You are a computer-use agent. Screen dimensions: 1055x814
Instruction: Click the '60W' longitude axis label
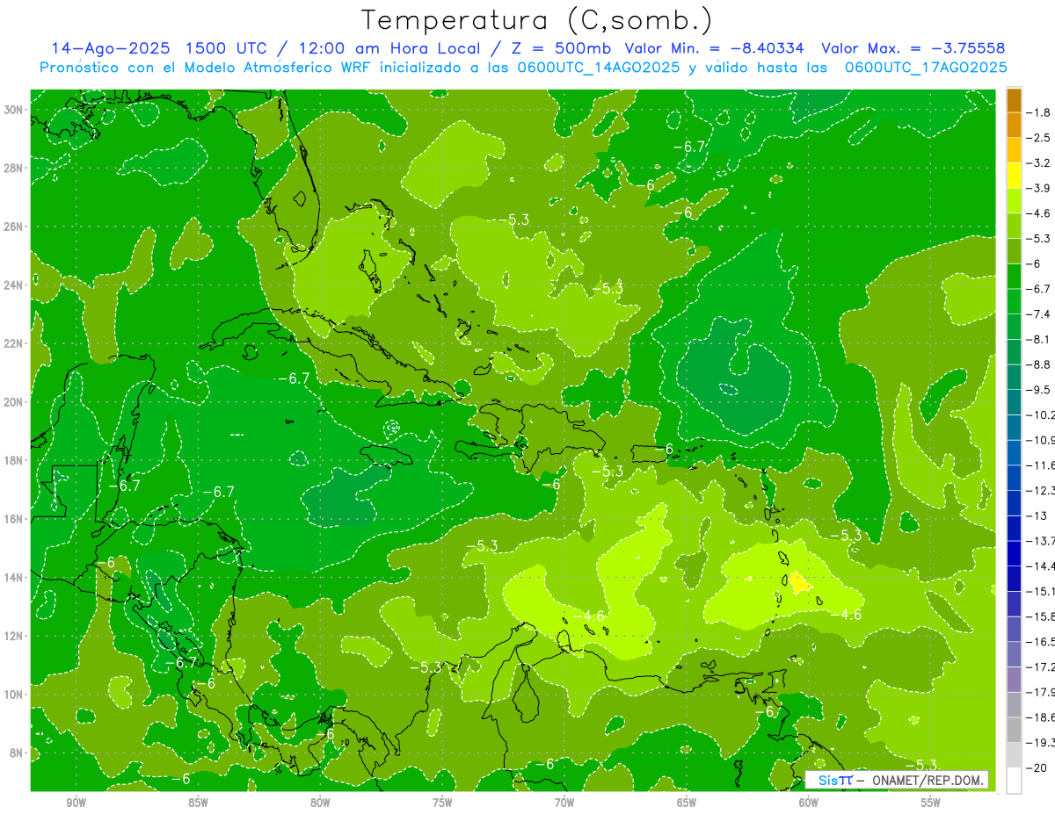pos(808,803)
